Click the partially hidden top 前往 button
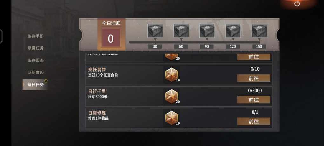Image resolution: width=324 pixels, height=146 pixels. point(253,57)
